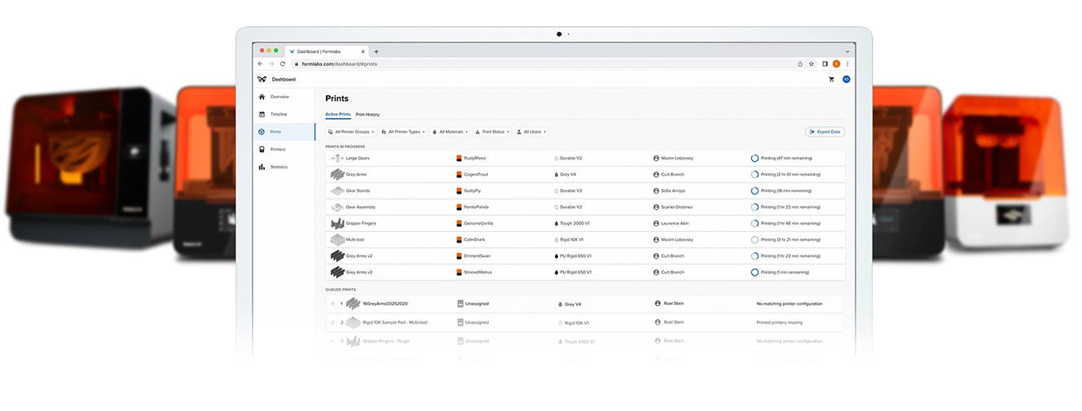This screenshot has width=1082, height=411.
Task: Click the Overview home icon in sidebar
Action: (x=262, y=97)
